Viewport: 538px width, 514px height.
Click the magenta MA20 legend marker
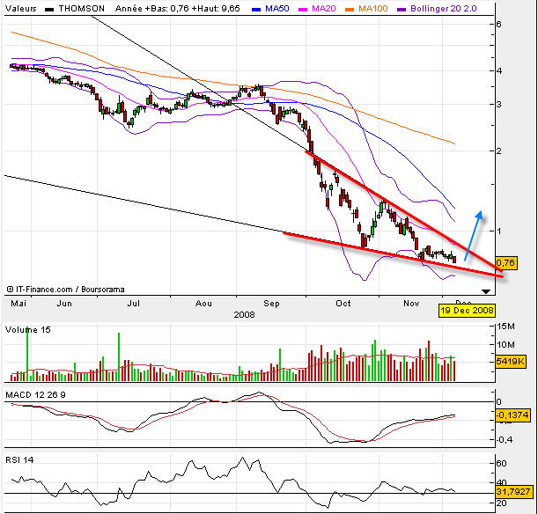click(302, 8)
